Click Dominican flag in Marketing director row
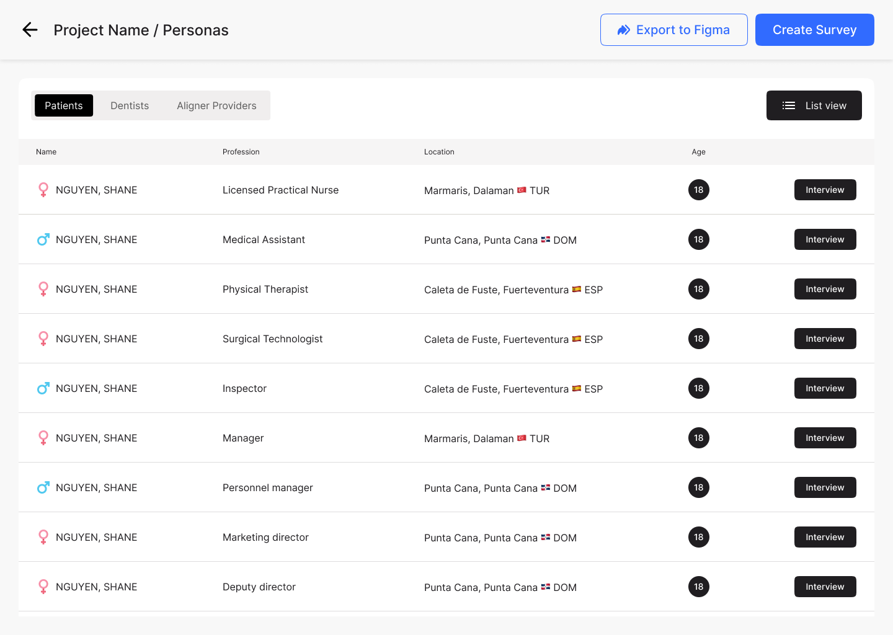The height and width of the screenshot is (635, 893). (546, 537)
